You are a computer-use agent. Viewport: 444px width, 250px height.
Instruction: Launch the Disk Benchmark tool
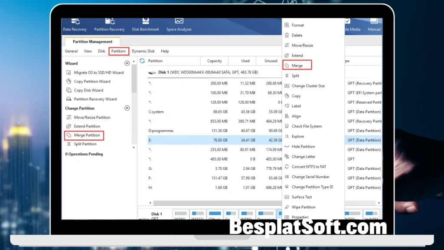(146, 25)
